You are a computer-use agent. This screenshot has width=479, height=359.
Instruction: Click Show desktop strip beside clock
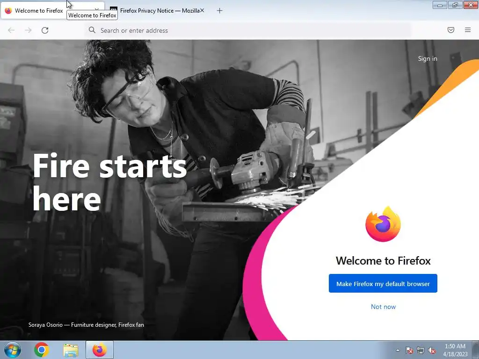(x=476, y=350)
